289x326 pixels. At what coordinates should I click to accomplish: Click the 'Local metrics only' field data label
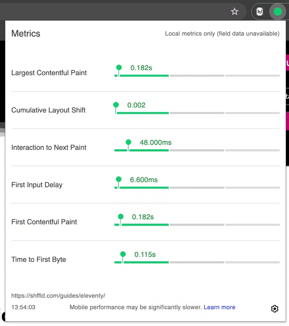pos(222,33)
